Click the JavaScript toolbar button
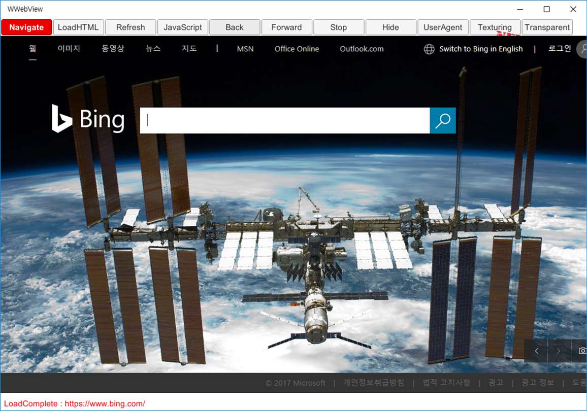This screenshot has width=587, height=411. 183,27
